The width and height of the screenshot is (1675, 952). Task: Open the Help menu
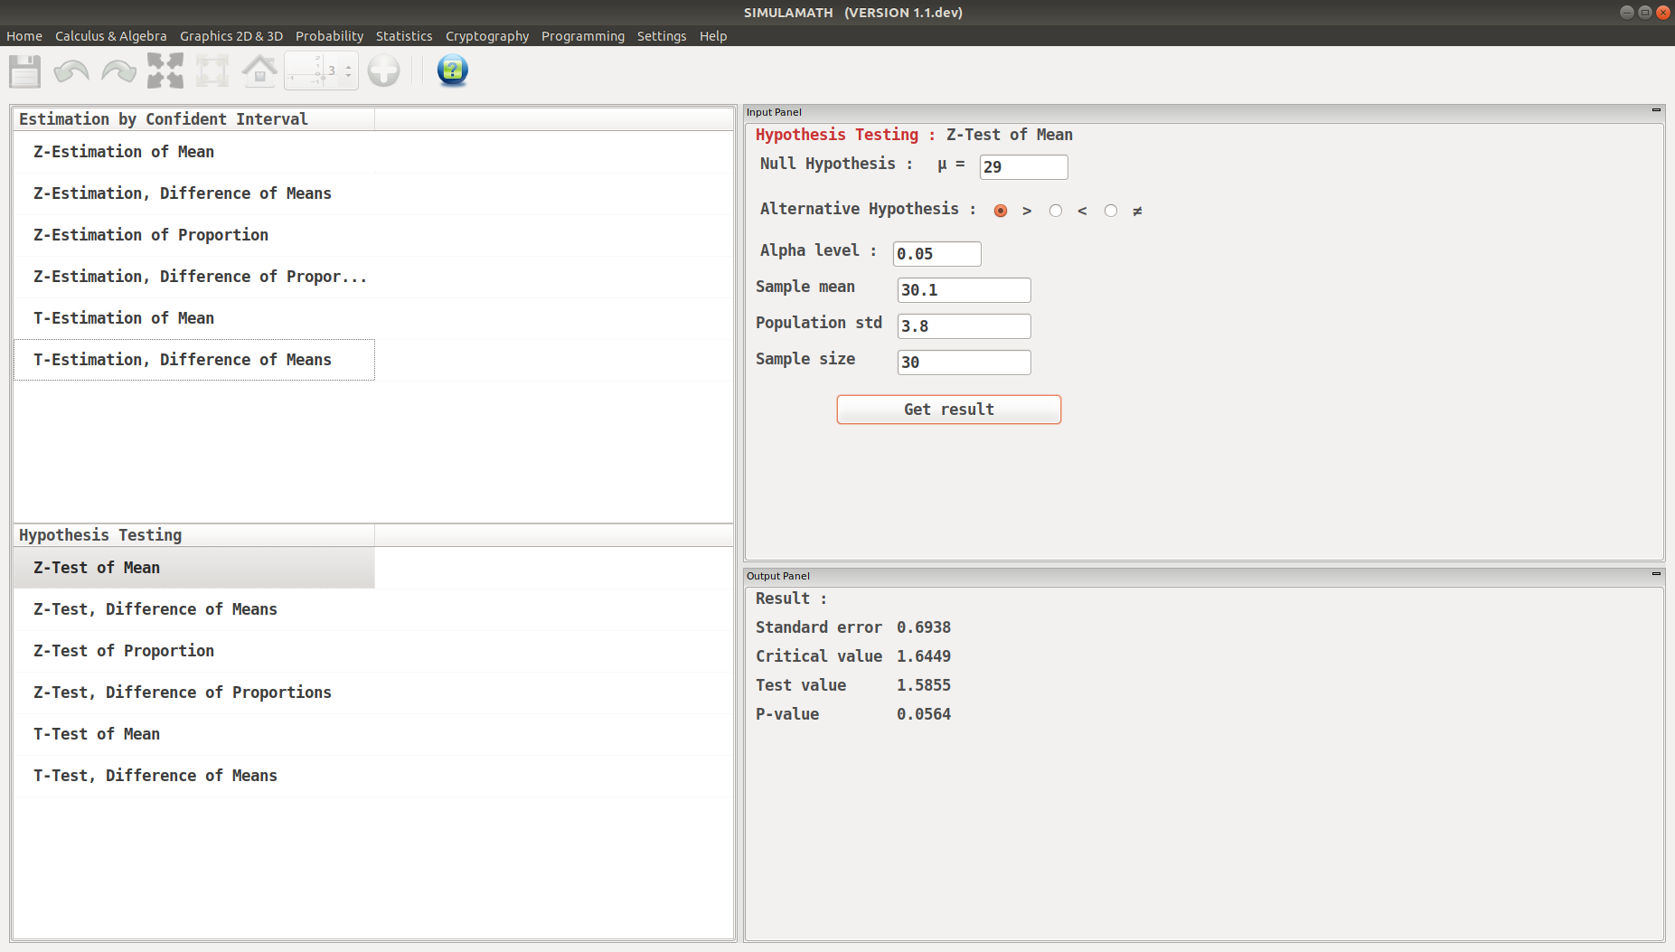click(x=713, y=36)
